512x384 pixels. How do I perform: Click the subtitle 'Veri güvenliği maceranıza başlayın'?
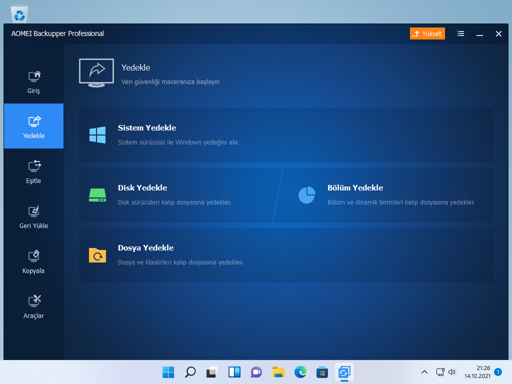point(170,81)
